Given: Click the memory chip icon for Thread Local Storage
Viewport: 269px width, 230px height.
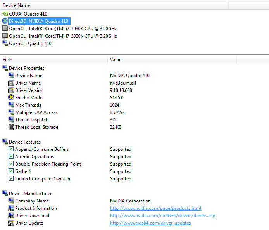Looking at the screenshot, I should click(11, 127).
